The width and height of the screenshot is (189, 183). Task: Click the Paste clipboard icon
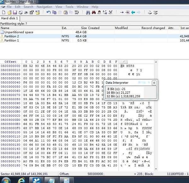(x=66, y=12)
